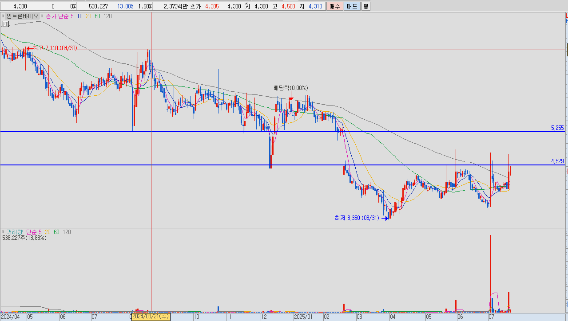Click the tallest red volume bar in July
Image resolution: width=568 pixels, height=321 pixels.
coord(490,273)
